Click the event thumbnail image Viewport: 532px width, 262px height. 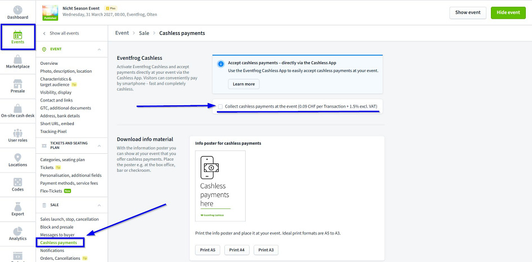50,12
